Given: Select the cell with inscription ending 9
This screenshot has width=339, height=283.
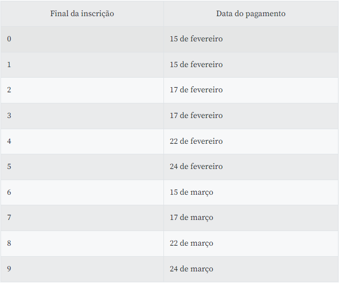Looking at the screenshot, I should 82,269.
